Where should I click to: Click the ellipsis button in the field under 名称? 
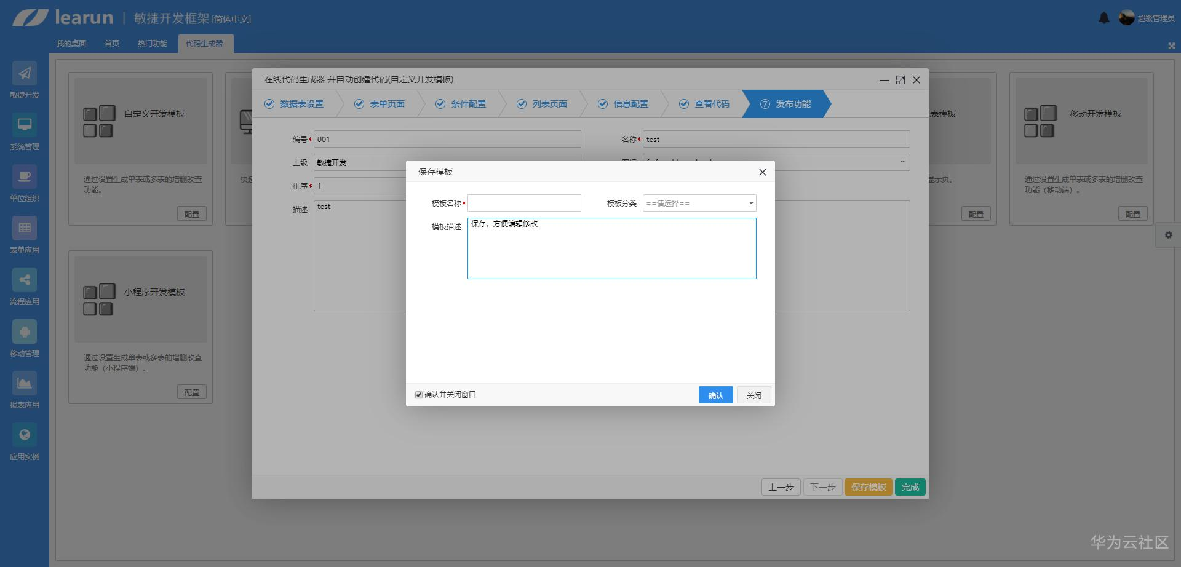903,162
